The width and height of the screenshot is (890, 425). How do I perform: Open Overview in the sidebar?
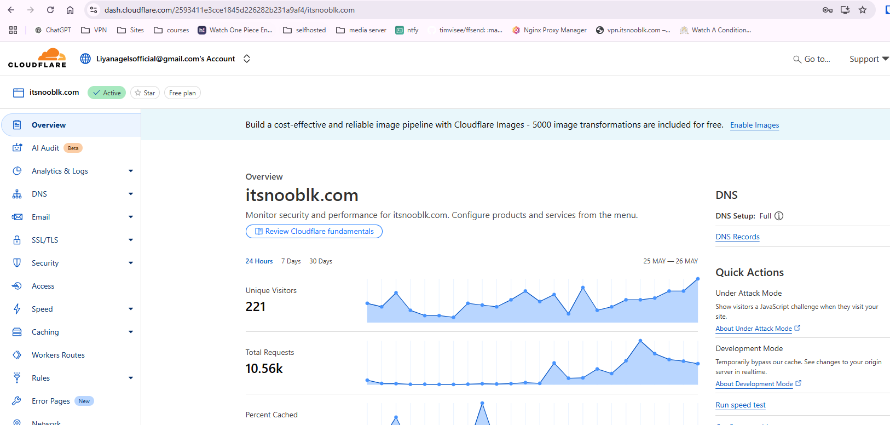point(71,125)
